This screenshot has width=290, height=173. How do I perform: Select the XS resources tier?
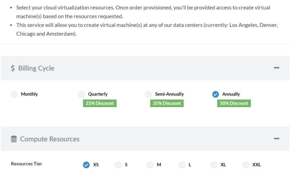86,165
